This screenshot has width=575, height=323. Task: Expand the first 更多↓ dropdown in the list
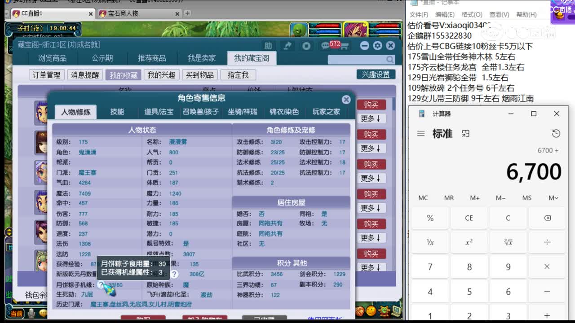click(372, 119)
